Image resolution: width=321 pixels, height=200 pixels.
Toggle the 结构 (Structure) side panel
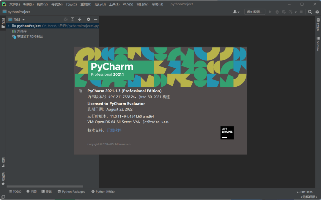[3, 162]
